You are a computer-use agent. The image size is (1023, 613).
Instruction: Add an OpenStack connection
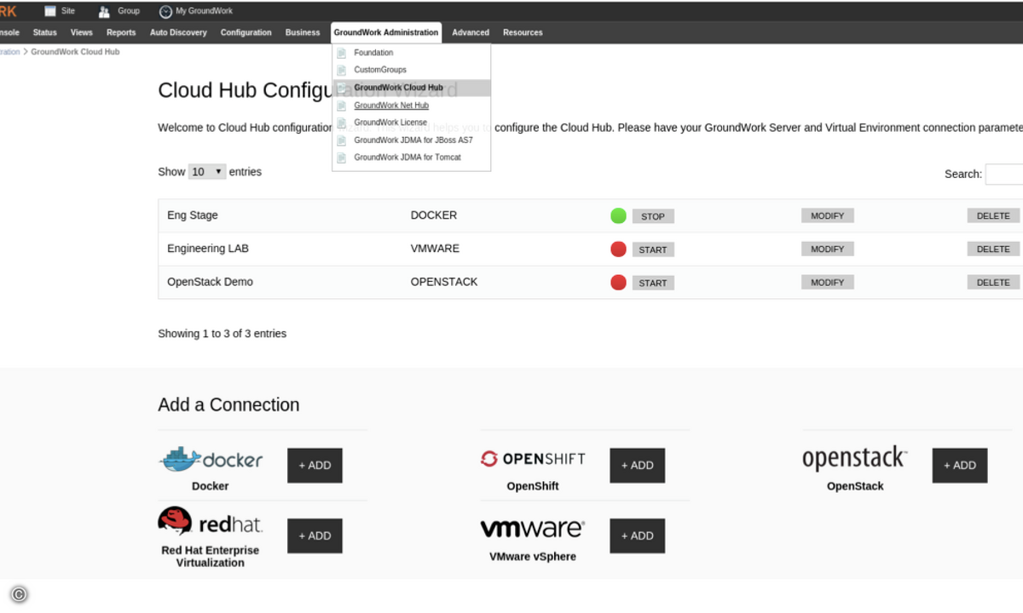(x=960, y=466)
